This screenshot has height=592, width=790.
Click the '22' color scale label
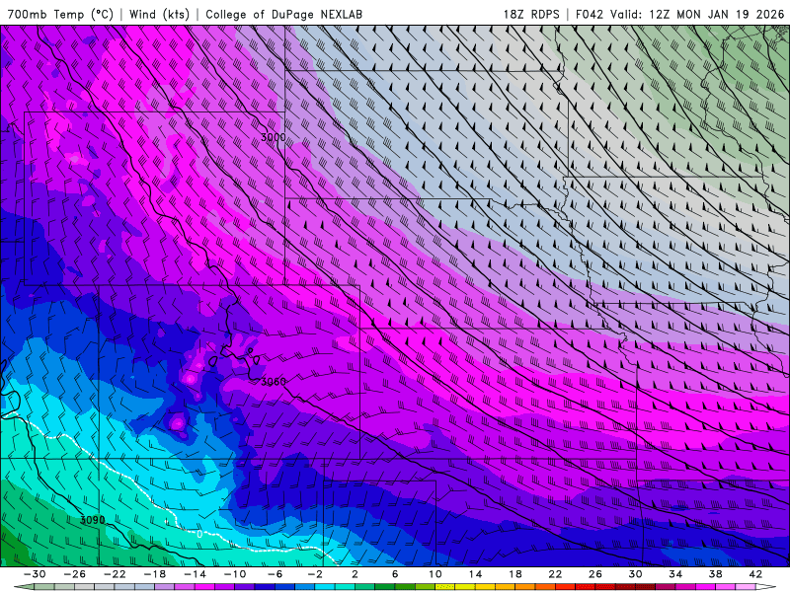[x=555, y=574]
